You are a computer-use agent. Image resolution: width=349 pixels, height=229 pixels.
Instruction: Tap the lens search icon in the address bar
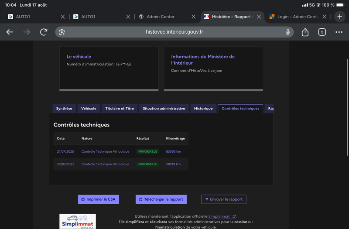62,32
